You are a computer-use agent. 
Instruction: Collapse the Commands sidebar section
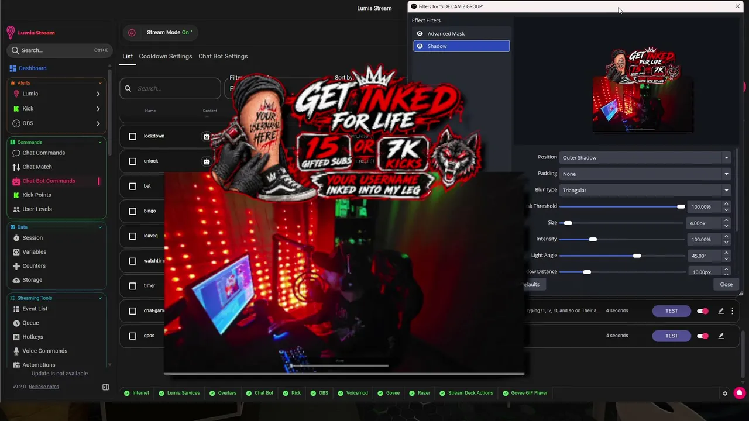click(100, 142)
